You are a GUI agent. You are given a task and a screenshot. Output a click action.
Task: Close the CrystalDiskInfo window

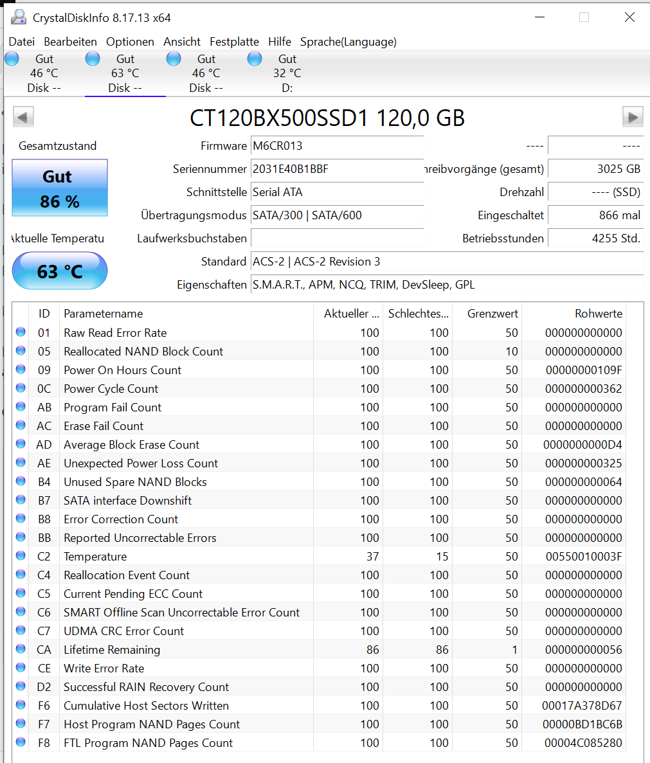click(x=629, y=17)
